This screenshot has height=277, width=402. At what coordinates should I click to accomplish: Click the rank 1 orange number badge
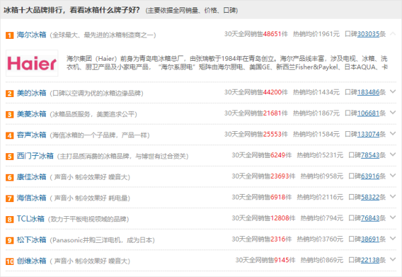coord(9,35)
